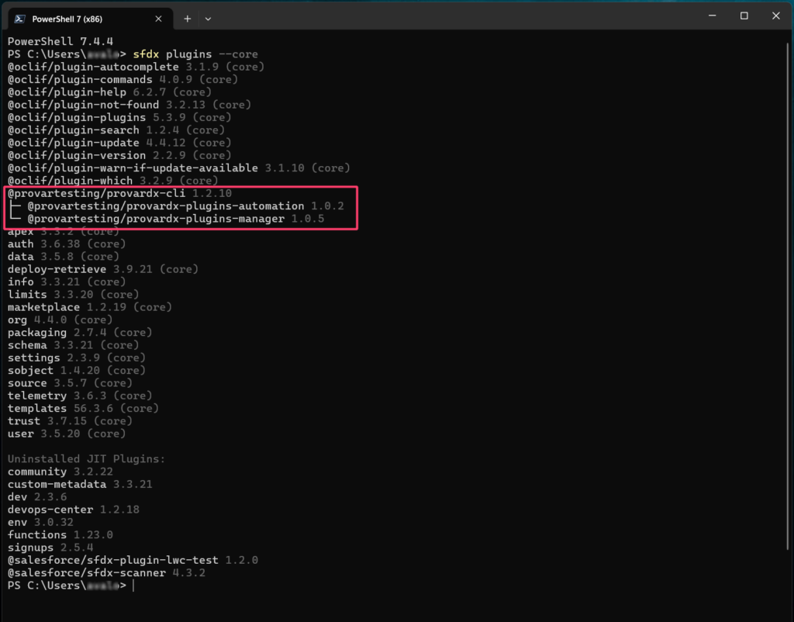Click the 'custom-metadata 3.3.21' line
Viewport: 794px width, 622px height.
(80, 485)
